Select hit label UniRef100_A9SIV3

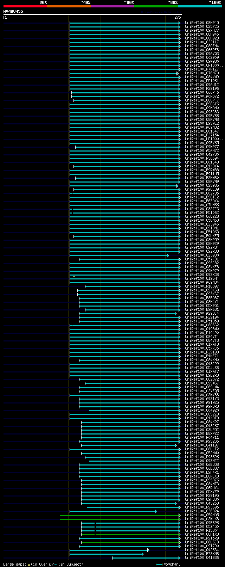pos(202,399)
